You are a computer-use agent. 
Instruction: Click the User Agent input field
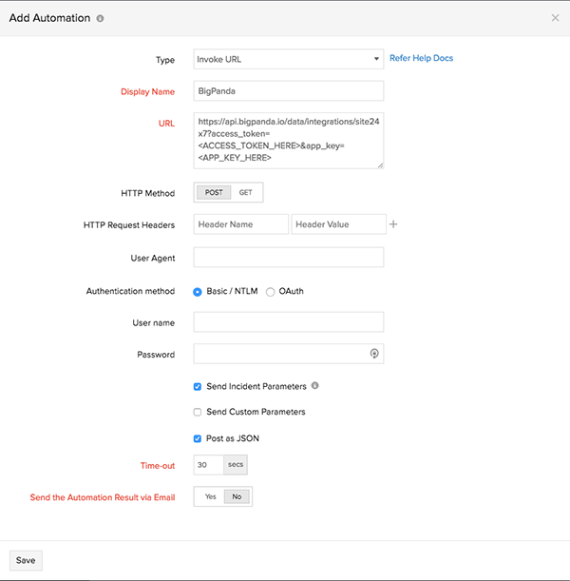[289, 257]
